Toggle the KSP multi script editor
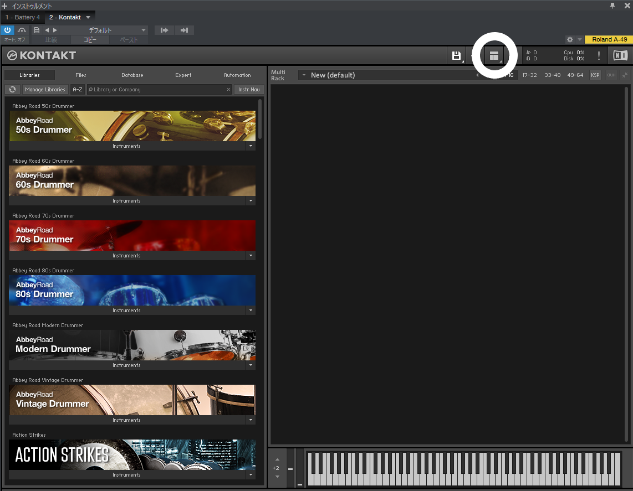The height and width of the screenshot is (491, 633). click(595, 75)
